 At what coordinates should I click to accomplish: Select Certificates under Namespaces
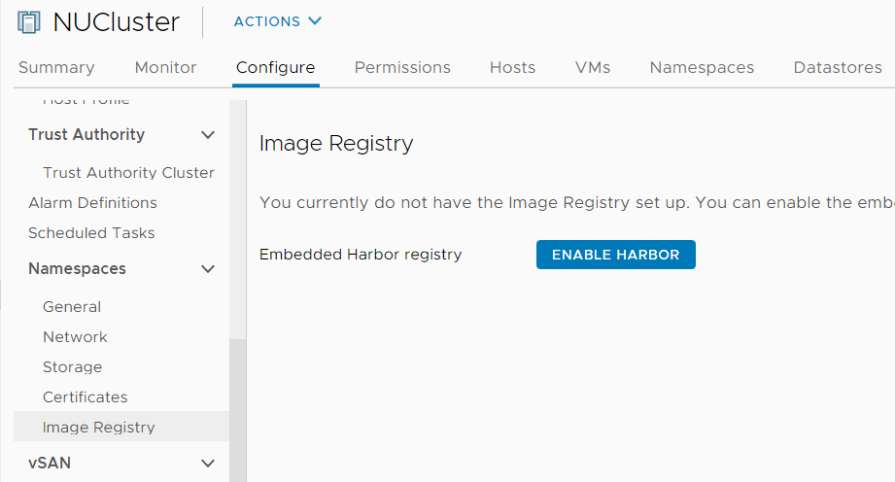tap(86, 396)
